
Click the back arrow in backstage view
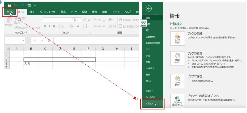click(149, 8)
